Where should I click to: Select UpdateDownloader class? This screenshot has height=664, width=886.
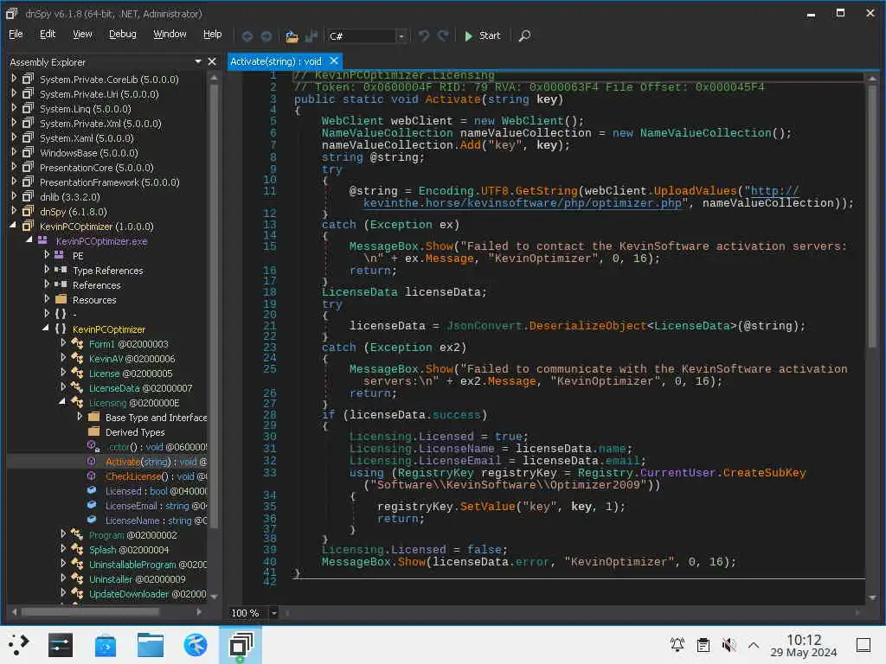(x=147, y=593)
